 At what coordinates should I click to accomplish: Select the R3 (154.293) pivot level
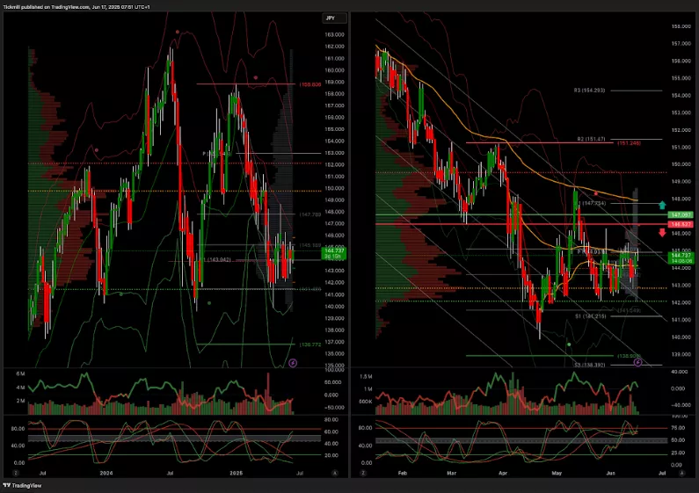point(591,90)
